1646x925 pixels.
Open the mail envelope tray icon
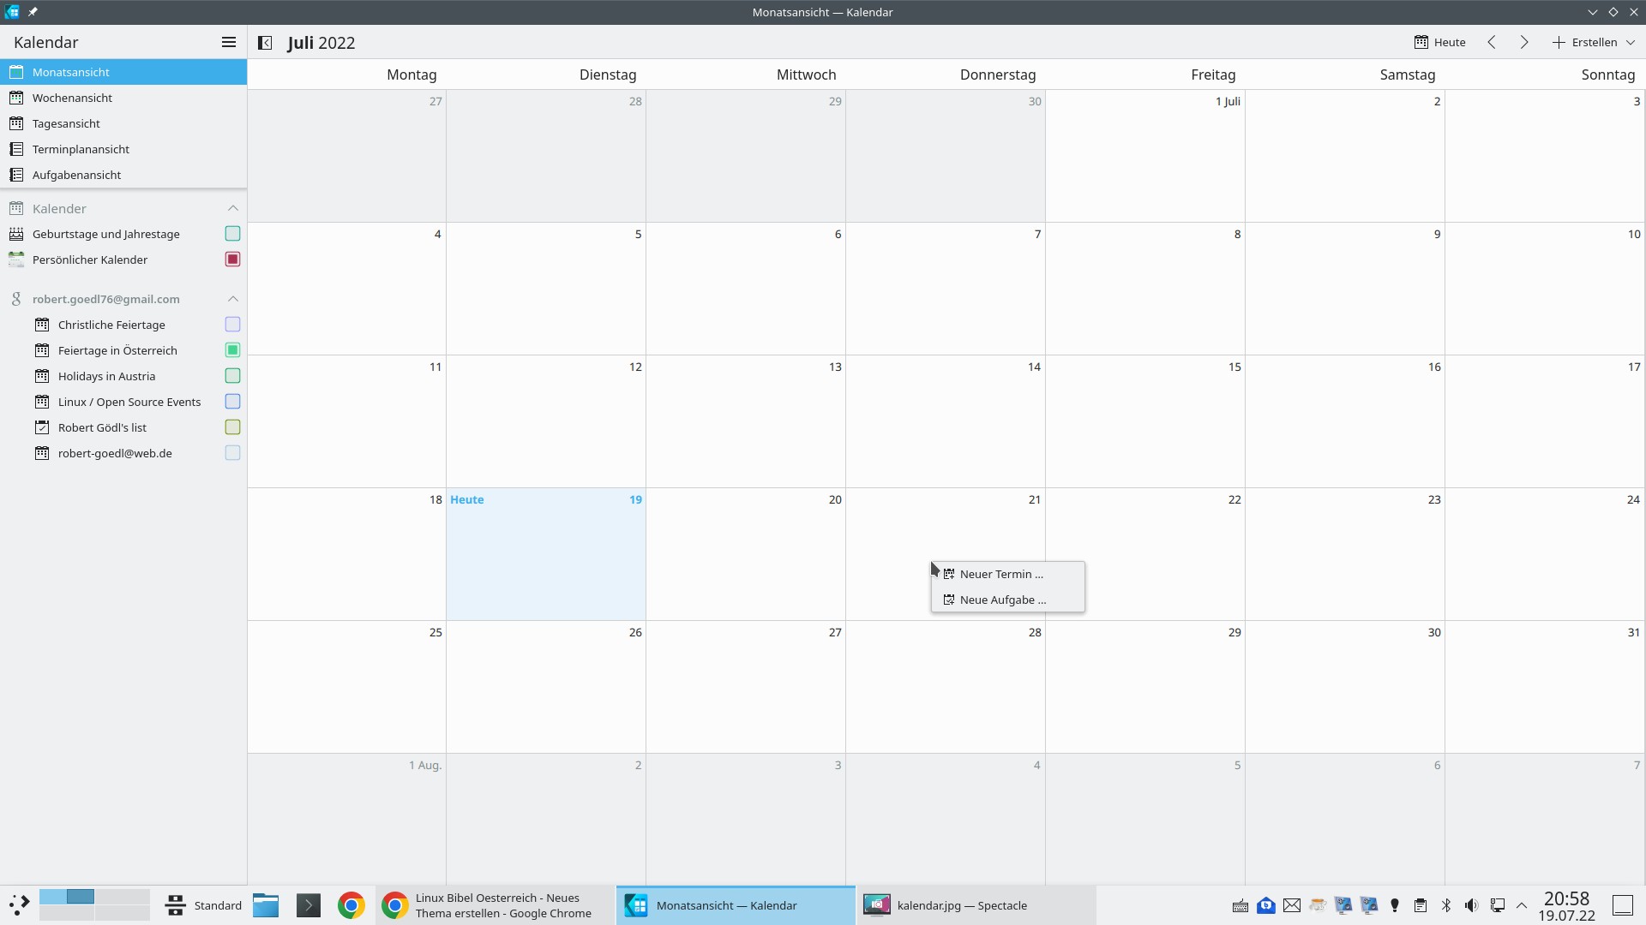tap(1292, 905)
